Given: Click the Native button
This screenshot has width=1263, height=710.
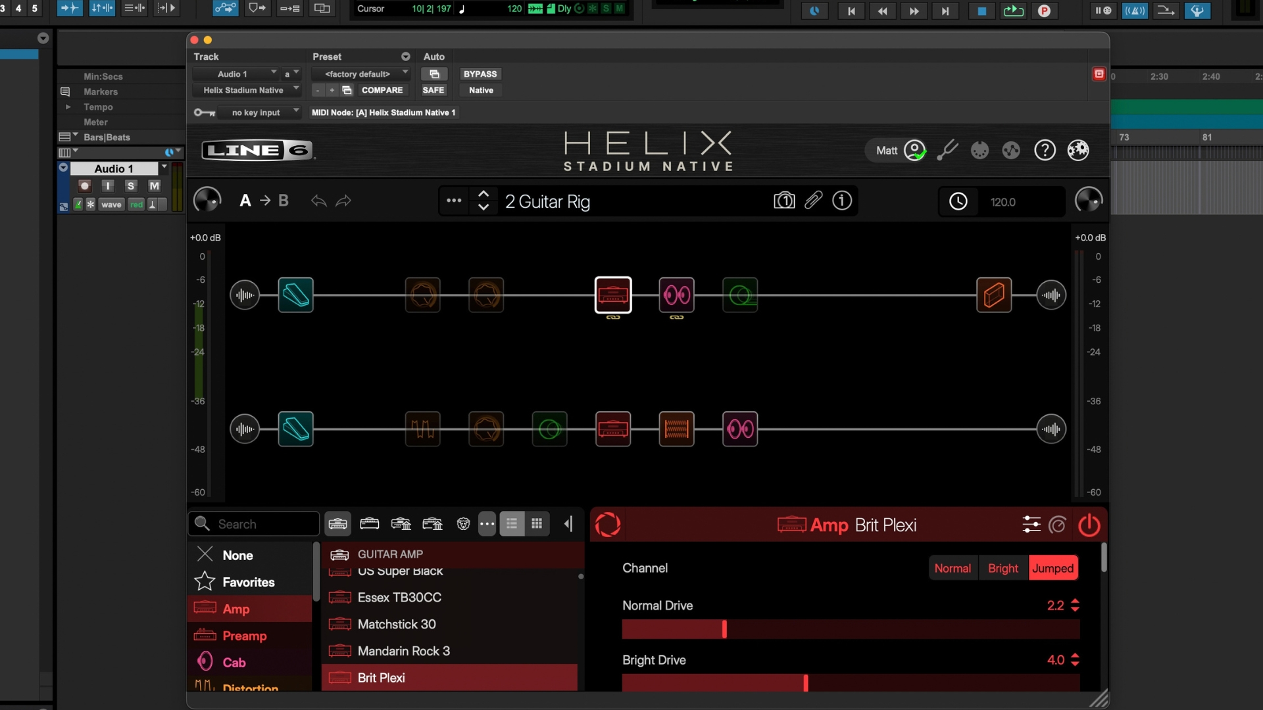Looking at the screenshot, I should point(481,90).
